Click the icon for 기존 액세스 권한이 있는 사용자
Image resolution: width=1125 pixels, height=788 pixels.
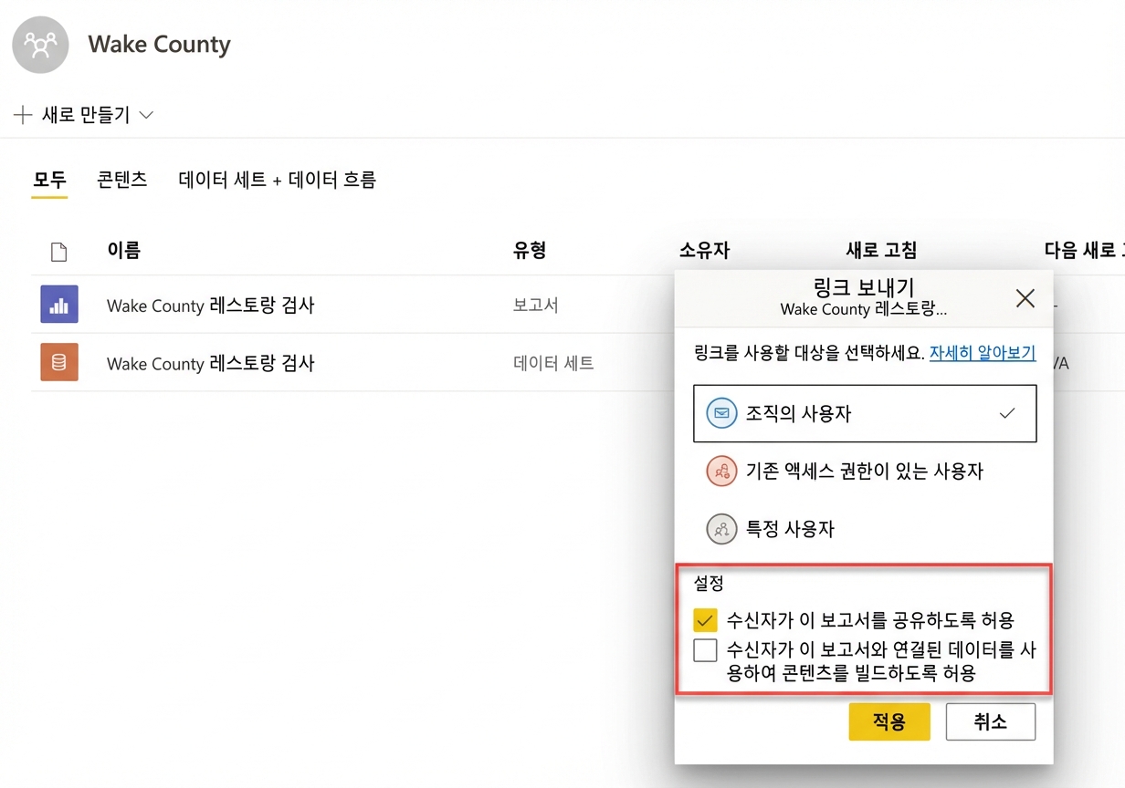coord(721,472)
